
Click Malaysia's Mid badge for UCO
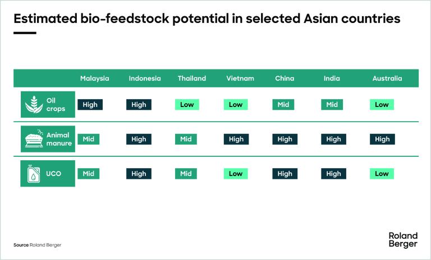pos(88,174)
